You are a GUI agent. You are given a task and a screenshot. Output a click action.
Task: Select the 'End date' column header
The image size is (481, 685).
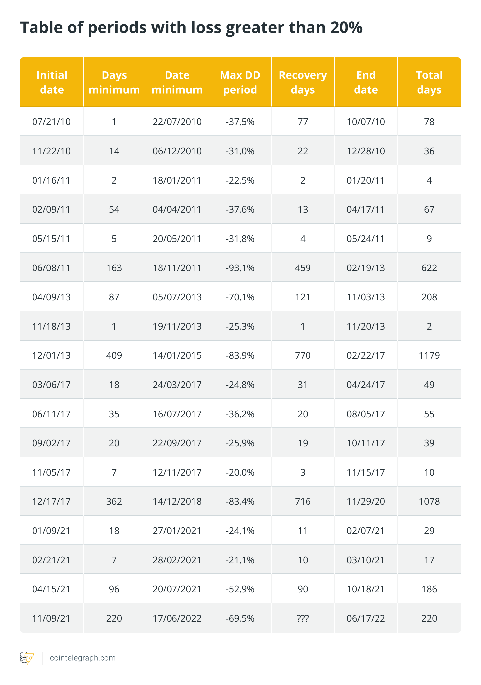click(x=366, y=82)
